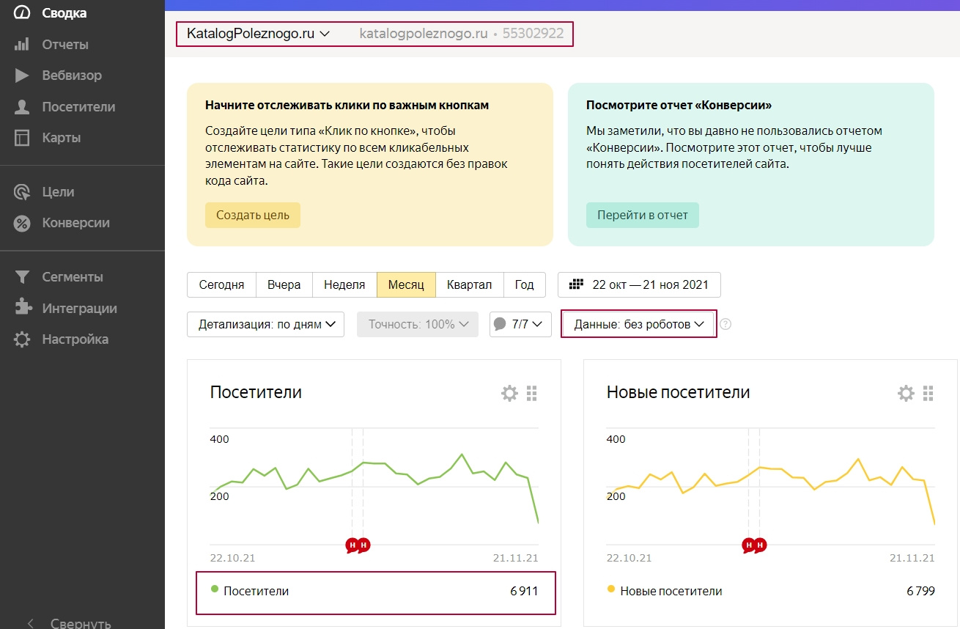Image resolution: width=960 pixels, height=629 pixels.
Task: Go to Карты in sidebar
Action: 62,138
